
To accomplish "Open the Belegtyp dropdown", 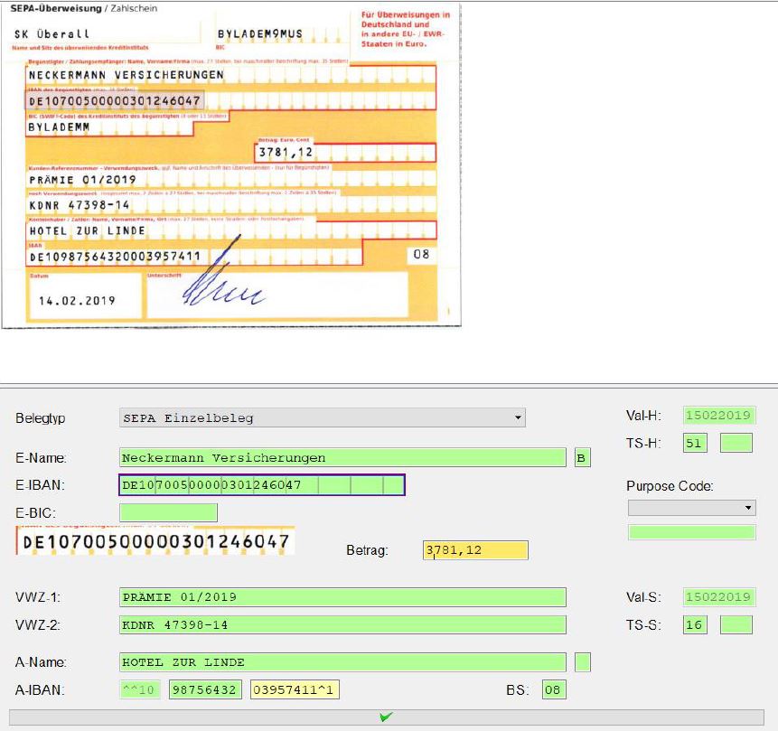I will tap(322, 417).
